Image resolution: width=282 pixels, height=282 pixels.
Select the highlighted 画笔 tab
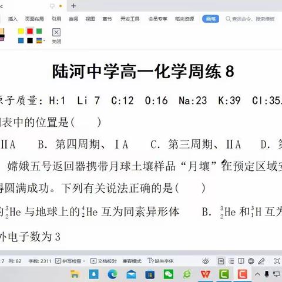pos(210,19)
